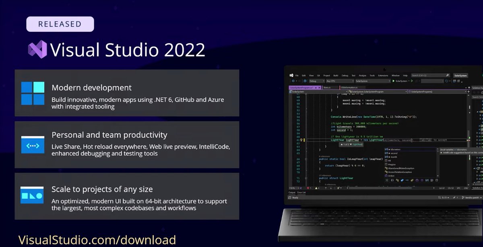This screenshot has width=483, height=247.
Task: Open the Tools menu
Action: (372, 76)
